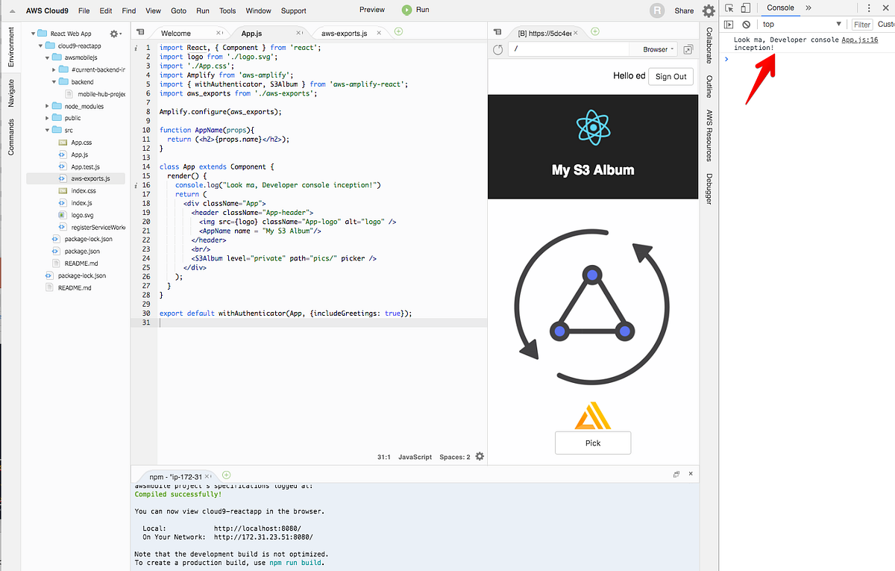This screenshot has height=571, width=895.
Task: Click the Pick button under the AWS logo
Action: coord(592,443)
